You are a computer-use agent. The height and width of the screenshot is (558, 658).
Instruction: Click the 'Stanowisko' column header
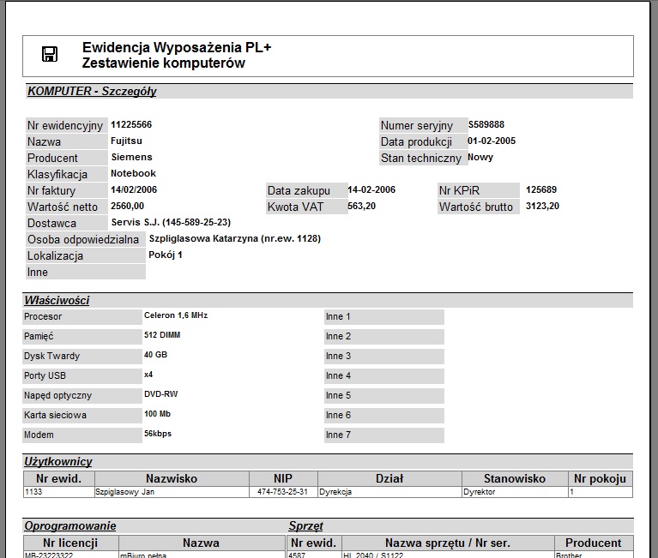515,478
